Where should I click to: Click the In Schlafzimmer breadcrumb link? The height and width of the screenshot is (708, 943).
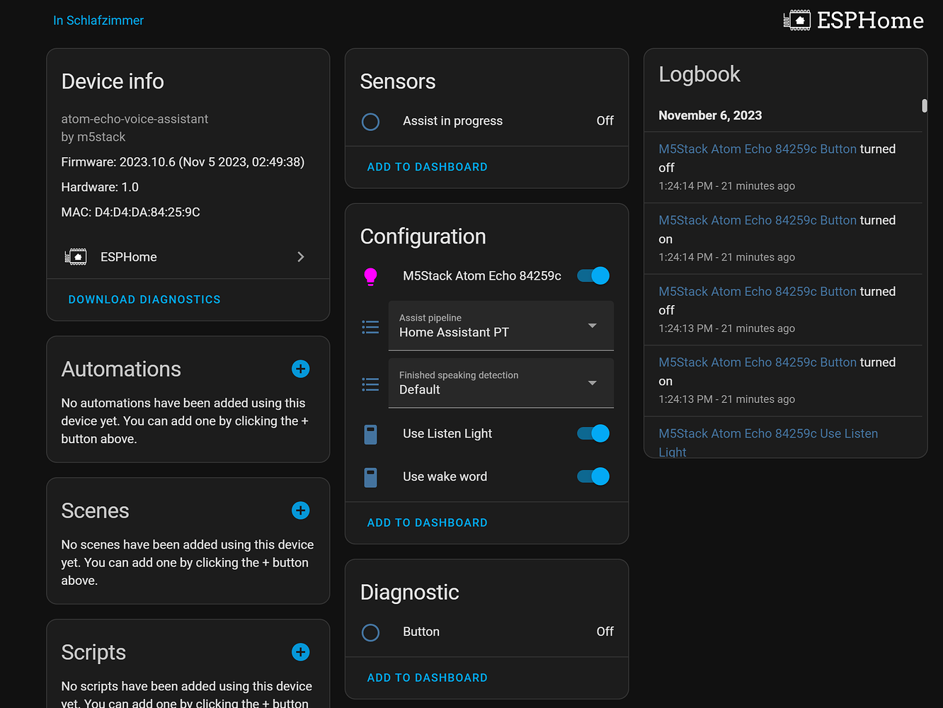98,20
